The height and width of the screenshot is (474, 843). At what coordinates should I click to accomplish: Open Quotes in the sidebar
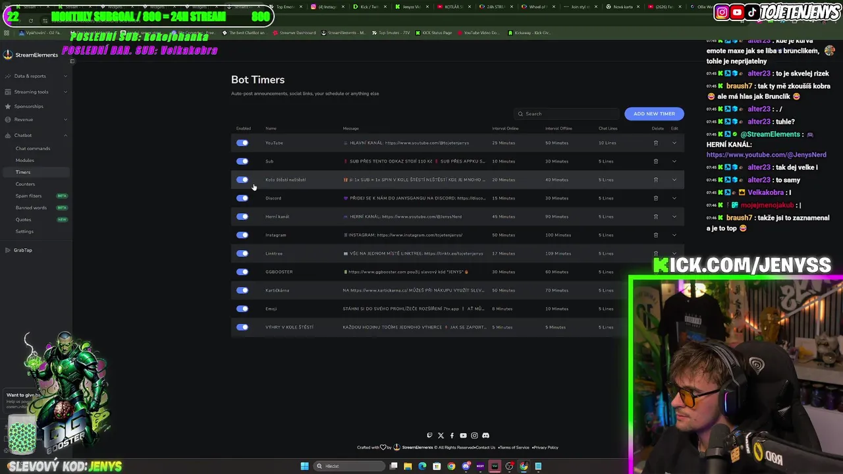[x=24, y=220]
